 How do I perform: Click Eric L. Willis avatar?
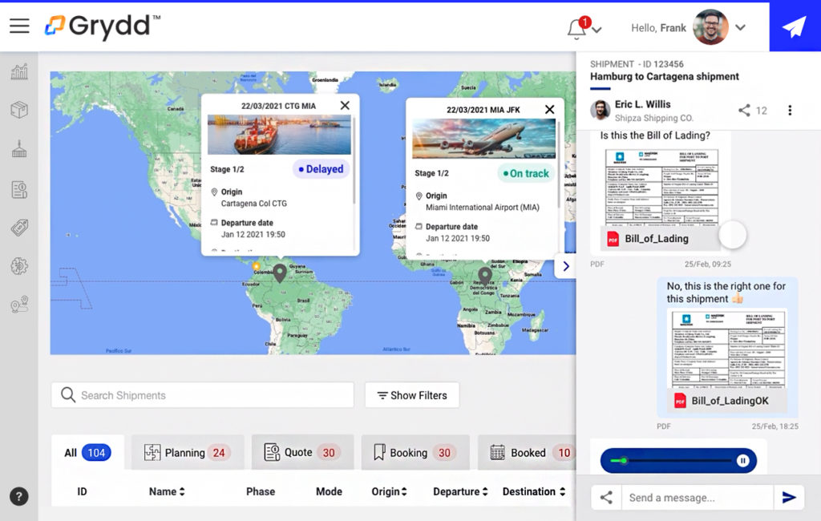600,110
